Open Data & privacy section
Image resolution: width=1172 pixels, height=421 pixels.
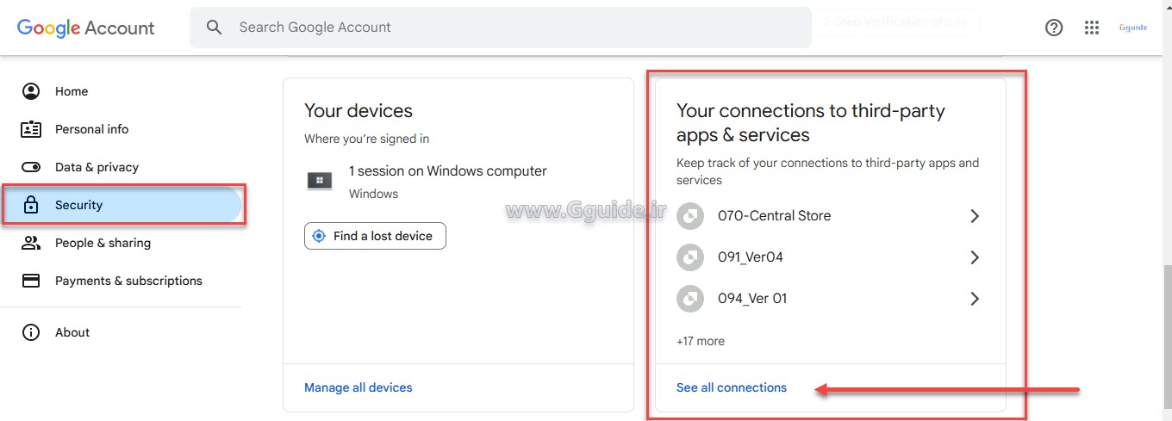point(97,167)
